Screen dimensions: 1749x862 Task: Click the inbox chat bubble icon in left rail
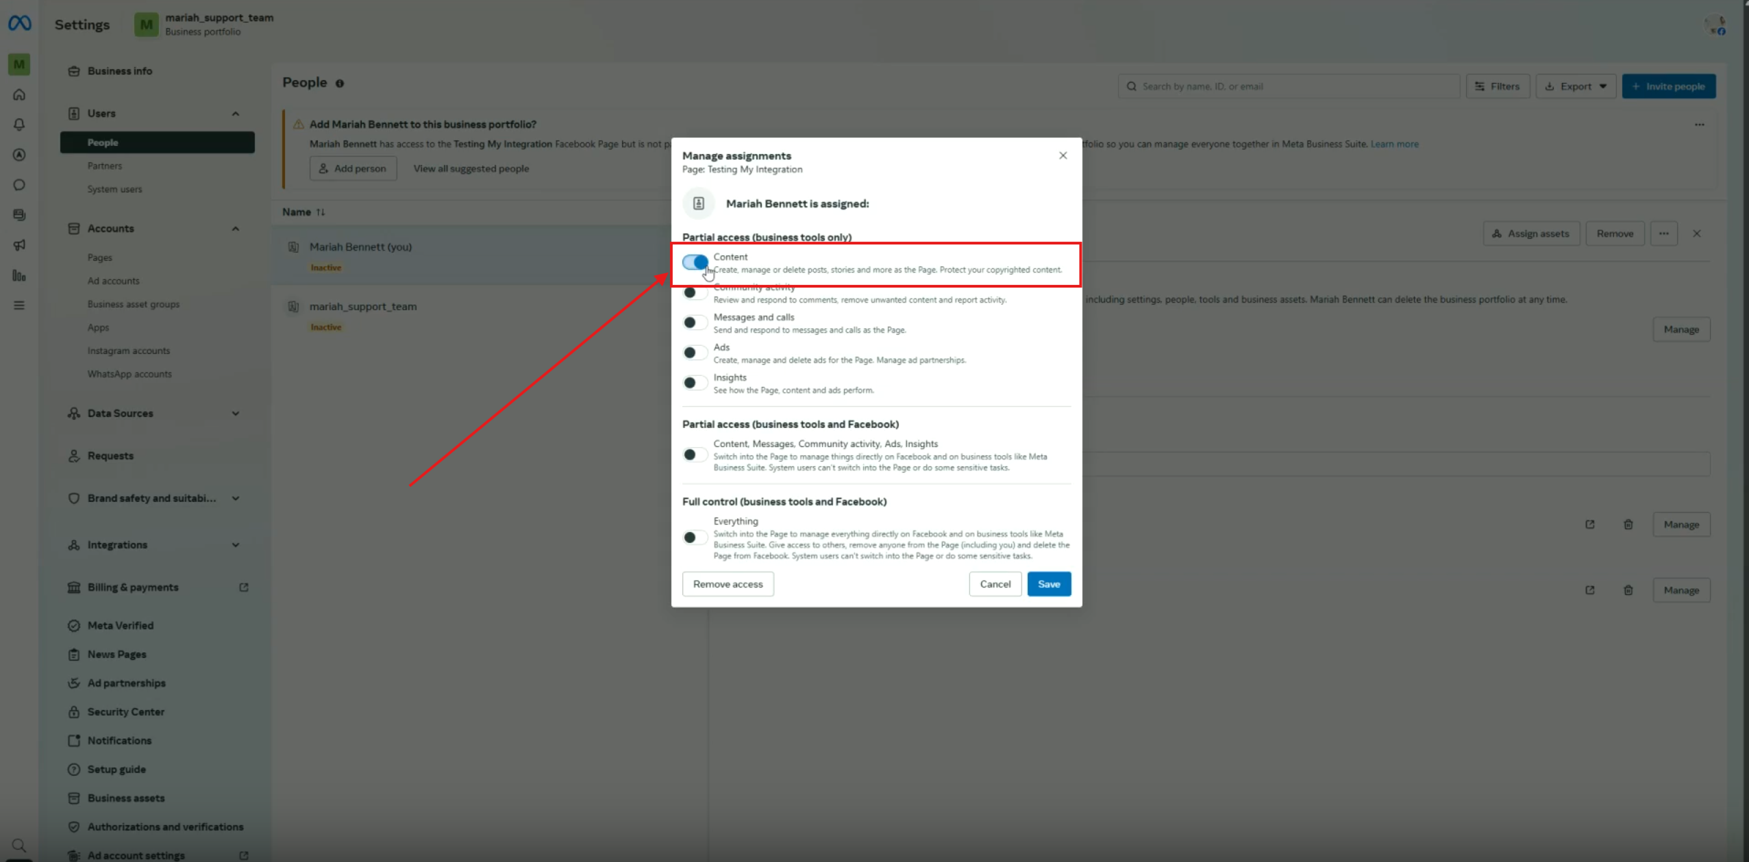pos(19,185)
